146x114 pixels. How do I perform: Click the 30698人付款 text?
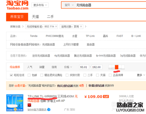[126, 96]
